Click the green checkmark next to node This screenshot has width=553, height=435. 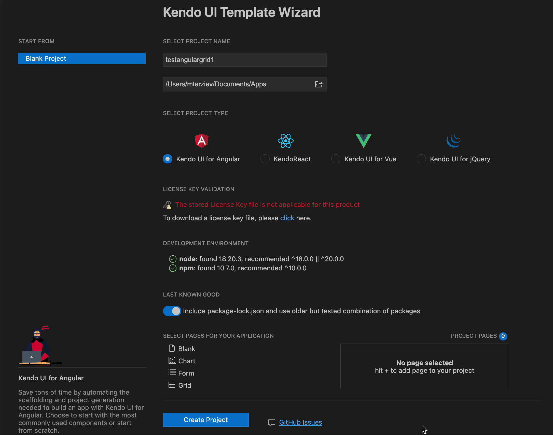[x=173, y=259]
